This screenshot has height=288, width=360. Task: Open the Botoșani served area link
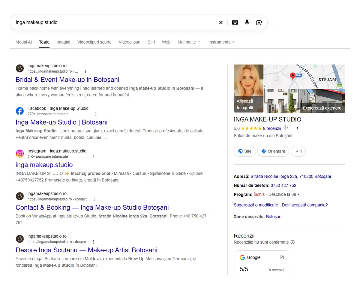tap(274, 217)
